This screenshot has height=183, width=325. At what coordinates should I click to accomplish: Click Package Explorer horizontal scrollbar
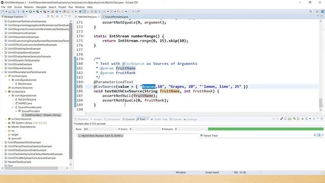click(31, 168)
